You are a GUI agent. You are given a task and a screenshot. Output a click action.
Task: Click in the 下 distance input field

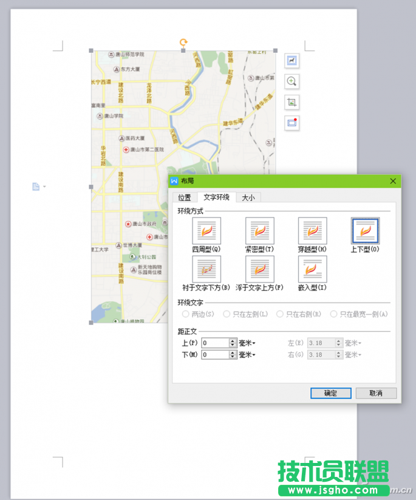pyautogui.click(x=215, y=355)
